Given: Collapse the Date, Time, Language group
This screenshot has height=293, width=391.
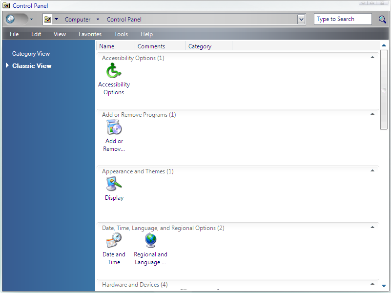Looking at the screenshot, I should tap(372, 227).
